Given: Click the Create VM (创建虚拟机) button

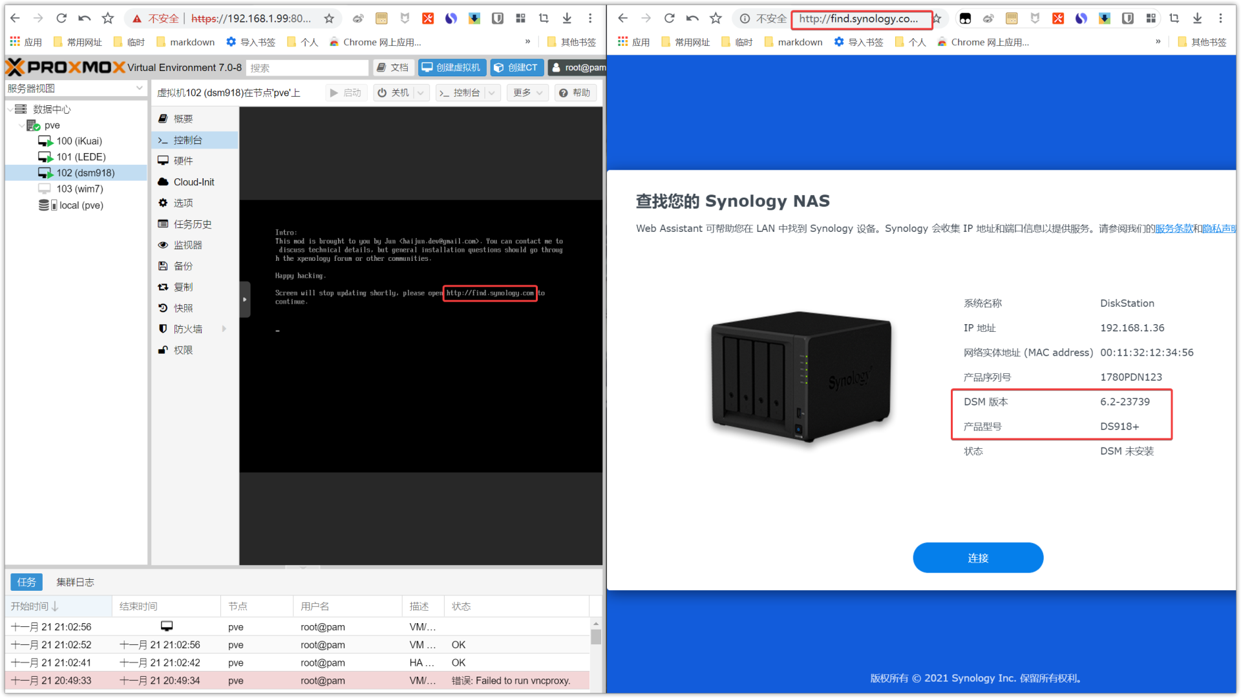Looking at the screenshot, I should pos(452,67).
